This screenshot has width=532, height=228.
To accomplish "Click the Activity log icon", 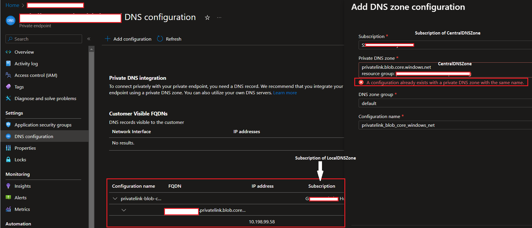I will 8,64.
